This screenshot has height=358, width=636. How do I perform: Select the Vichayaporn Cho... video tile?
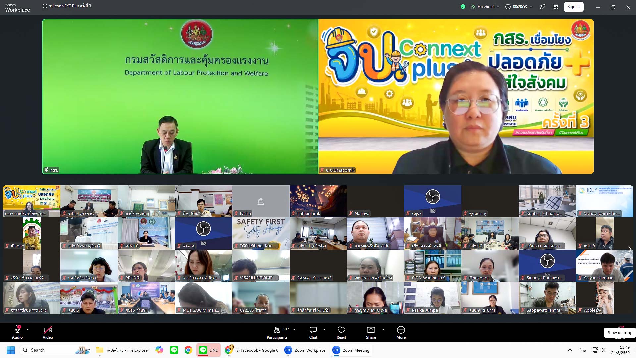tap(605, 201)
